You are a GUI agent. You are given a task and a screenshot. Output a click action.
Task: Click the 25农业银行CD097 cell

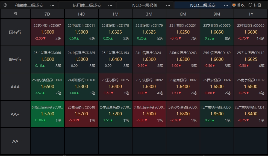tap(47, 32)
